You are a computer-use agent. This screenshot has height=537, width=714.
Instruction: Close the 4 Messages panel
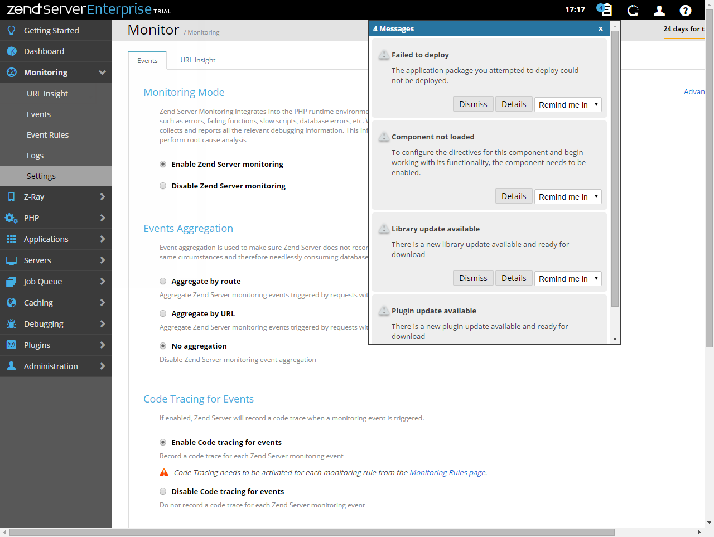pos(600,28)
